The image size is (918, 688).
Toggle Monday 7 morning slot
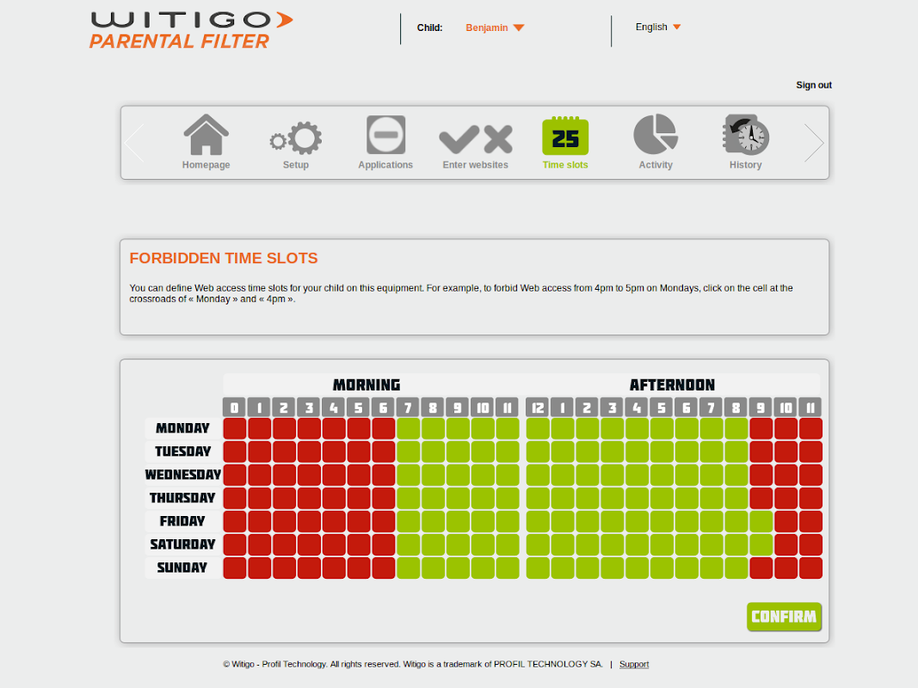408,429
